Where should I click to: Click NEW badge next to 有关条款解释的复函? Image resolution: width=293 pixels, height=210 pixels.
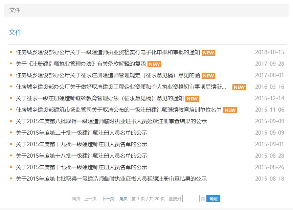pos(154,64)
